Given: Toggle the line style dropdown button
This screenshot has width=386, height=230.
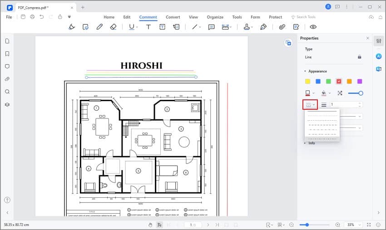Looking at the screenshot, I should click(310, 104).
